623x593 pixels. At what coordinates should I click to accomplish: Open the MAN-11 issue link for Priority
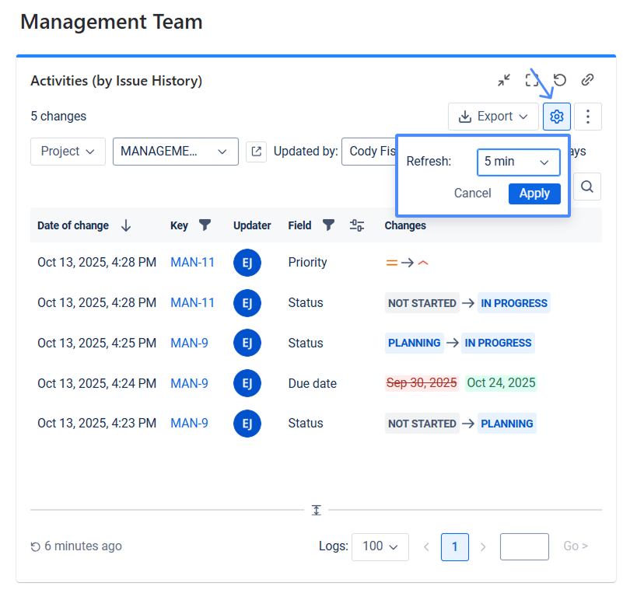coord(192,263)
